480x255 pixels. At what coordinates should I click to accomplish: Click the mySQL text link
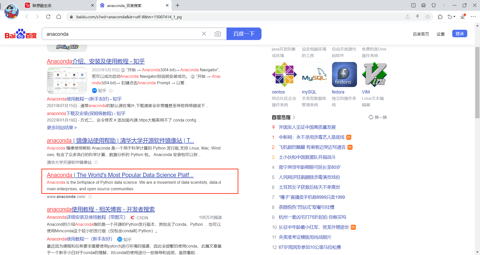[x=309, y=92]
